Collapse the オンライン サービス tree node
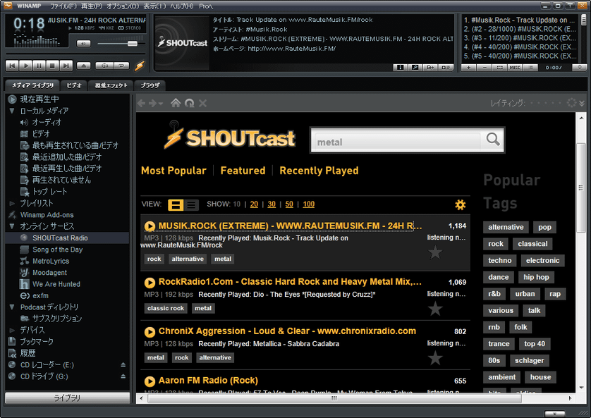 pyautogui.click(x=12, y=226)
